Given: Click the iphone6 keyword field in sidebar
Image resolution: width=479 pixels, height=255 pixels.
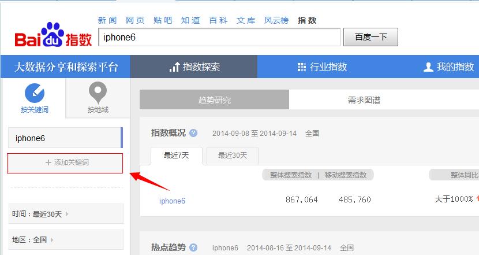Looking at the screenshot, I should pyautogui.click(x=65, y=138).
